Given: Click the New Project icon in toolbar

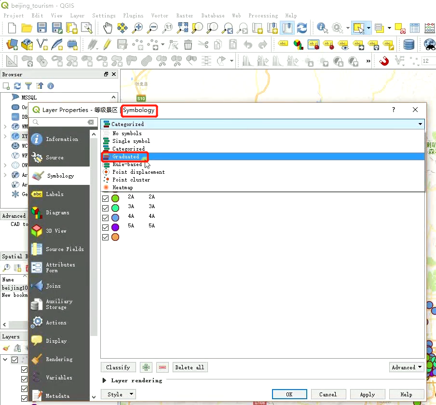Looking at the screenshot, I should [x=12, y=28].
